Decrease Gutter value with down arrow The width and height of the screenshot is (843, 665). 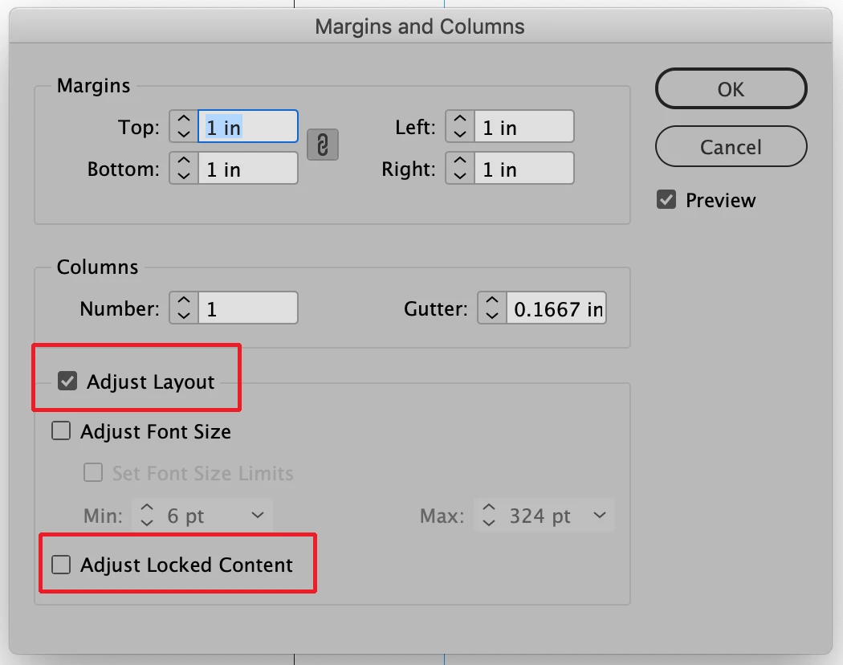(x=492, y=316)
